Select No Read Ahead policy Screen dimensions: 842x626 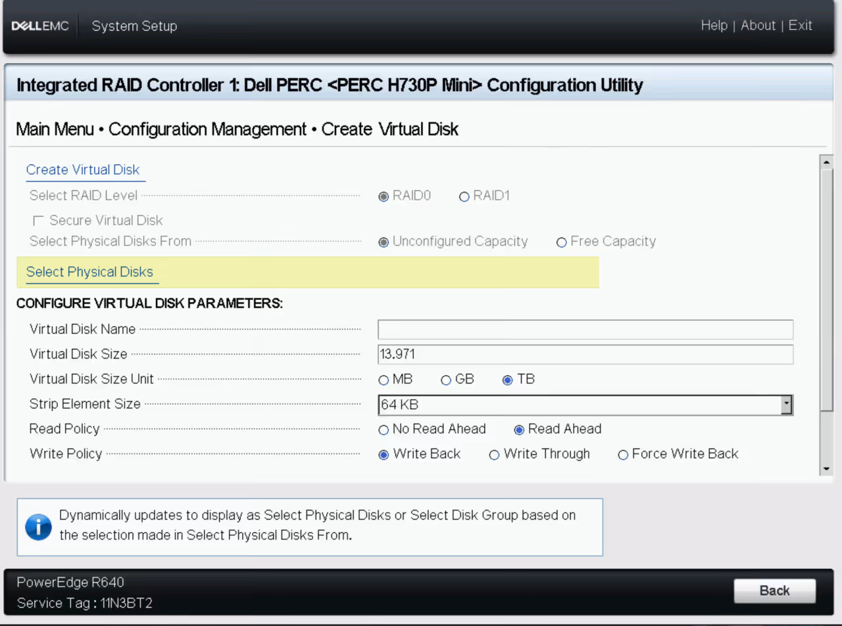(384, 430)
